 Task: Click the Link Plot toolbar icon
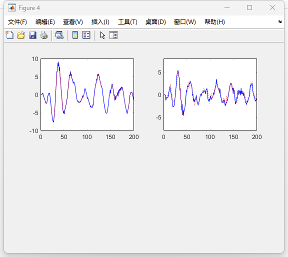pos(59,35)
